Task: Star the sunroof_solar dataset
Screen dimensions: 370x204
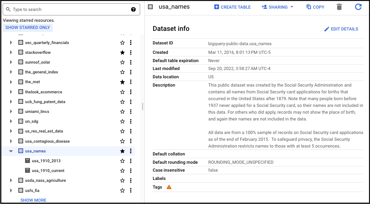Action: [122, 62]
